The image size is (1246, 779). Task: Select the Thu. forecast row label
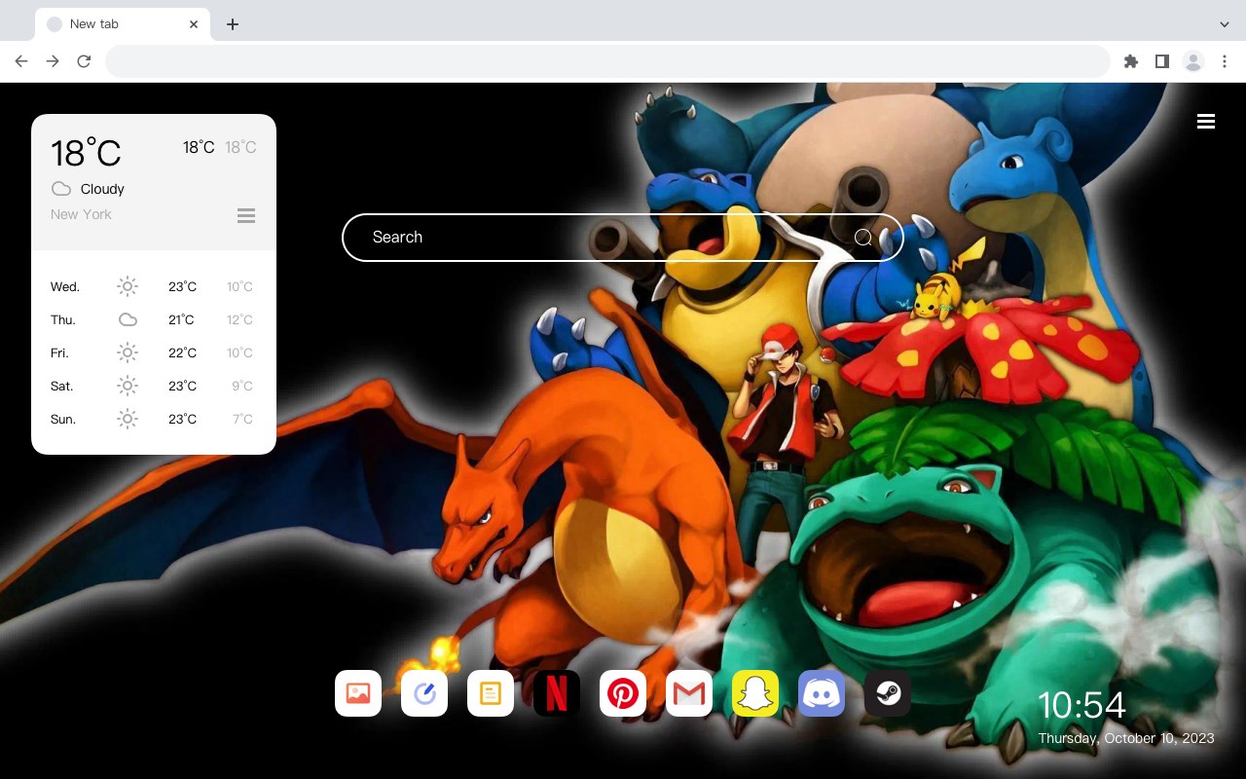point(63,320)
